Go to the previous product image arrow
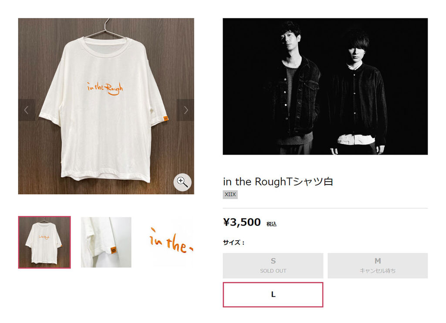The image size is (446, 323). click(x=27, y=110)
